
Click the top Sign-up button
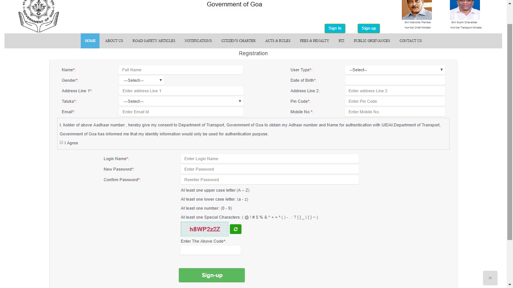(368, 28)
